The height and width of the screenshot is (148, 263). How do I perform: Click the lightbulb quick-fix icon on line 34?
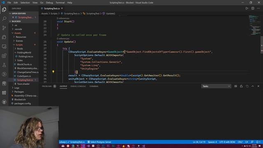pyautogui.click(x=53, y=72)
